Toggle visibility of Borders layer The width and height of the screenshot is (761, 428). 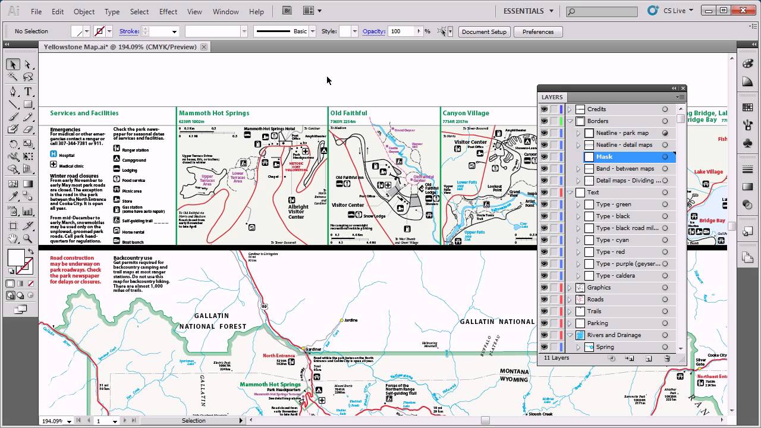(544, 121)
